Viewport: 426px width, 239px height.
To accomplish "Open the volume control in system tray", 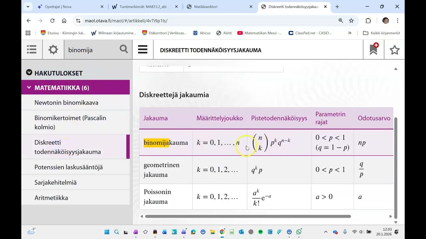I will (361, 232).
